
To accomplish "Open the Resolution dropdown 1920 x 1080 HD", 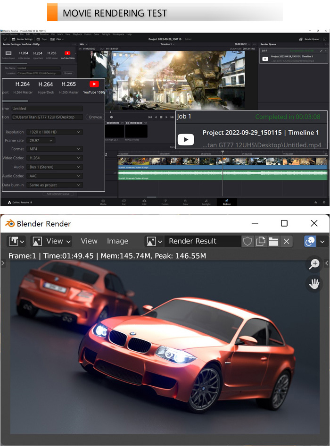I will point(55,132).
